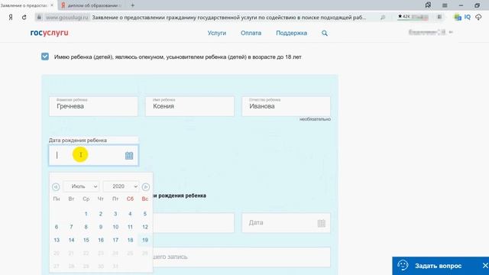The width and height of the screenshot is (489, 275).
Task: Open the Поддержка menu
Action: click(x=291, y=33)
